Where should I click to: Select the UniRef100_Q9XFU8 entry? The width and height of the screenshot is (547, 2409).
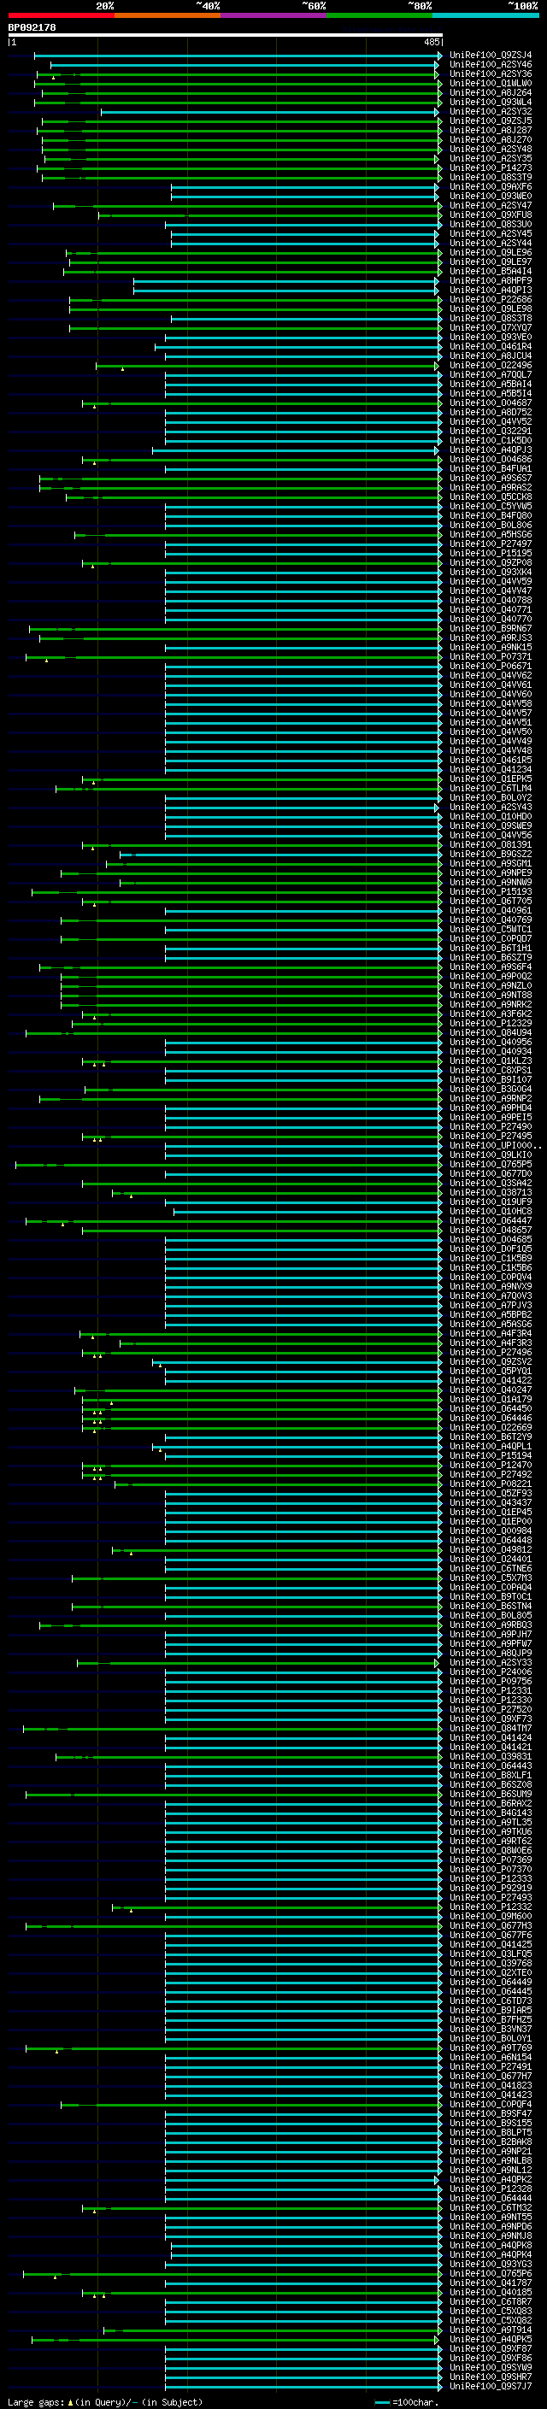tap(491, 215)
